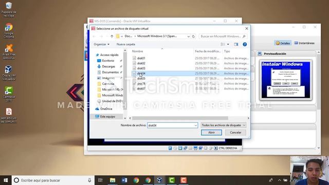Select Imágenes in the navigation pane
329x185 pixels.
point(108,78)
